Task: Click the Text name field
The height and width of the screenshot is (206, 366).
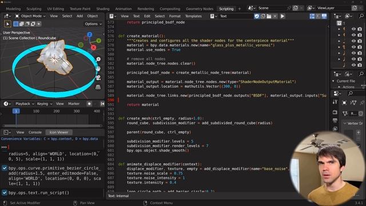Action: click(x=236, y=16)
